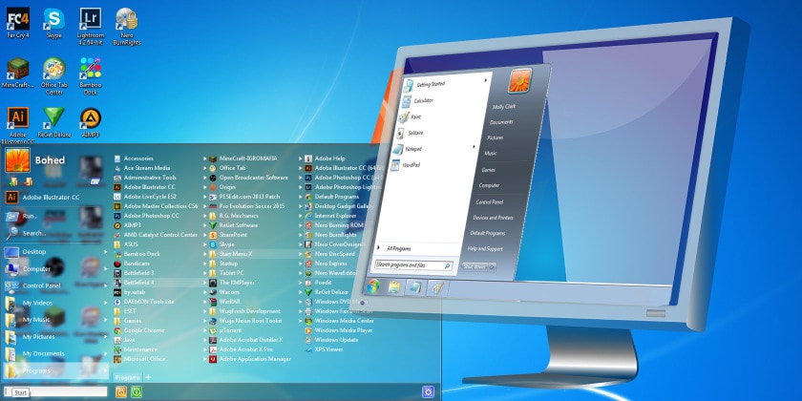Viewport: 802px width, 401px height.
Task: Click the ReGet Deluxe desktop icon
Action: coord(53,123)
